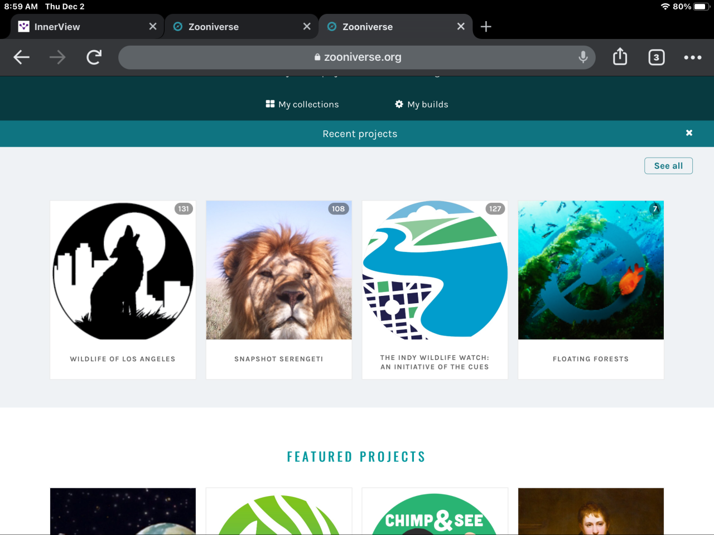Click the 131 count badge on Wildlife card
The width and height of the screenshot is (714, 535).
pos(184,208)
